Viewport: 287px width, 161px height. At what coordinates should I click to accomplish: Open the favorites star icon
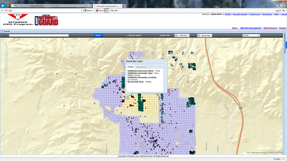coord(281,6)
